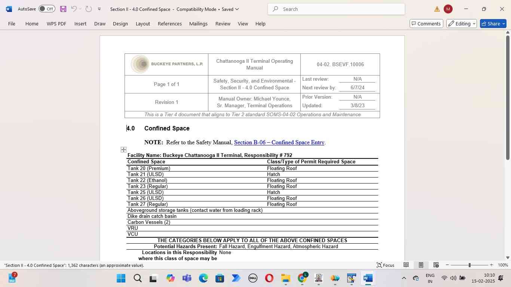The width and height of the screenshot is (511, 287).
Task: Open Microsoft Store on taskbar
Action: tap(220, 278)
